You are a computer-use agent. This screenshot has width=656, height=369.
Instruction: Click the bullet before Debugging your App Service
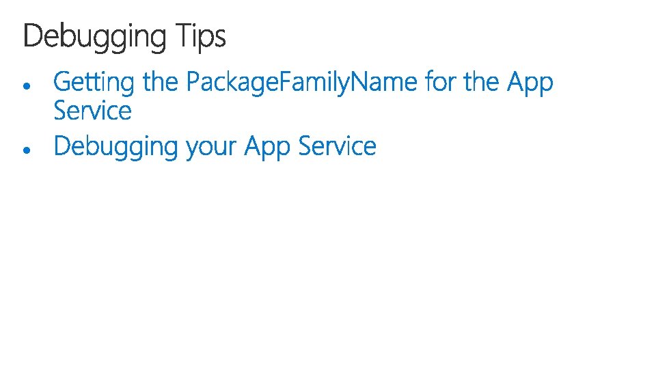(x=27, y=150)
